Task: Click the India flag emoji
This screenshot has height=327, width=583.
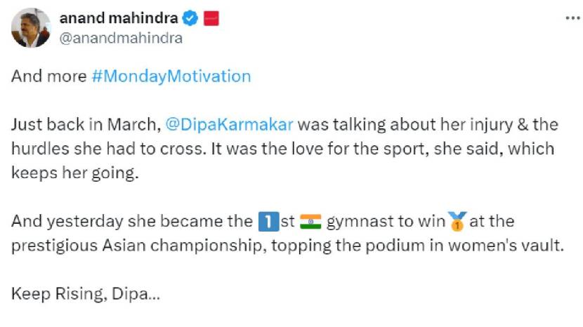Action: pos(310,222)
